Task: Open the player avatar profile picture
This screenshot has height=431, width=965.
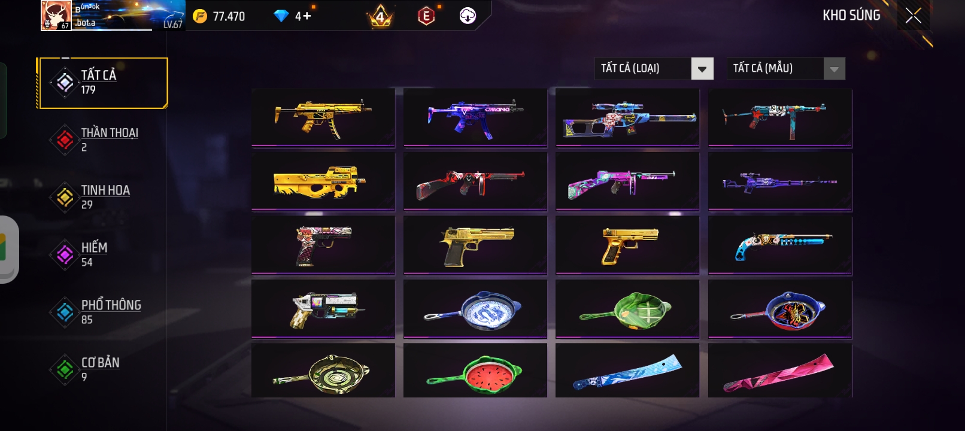Action: coord(56,15)
